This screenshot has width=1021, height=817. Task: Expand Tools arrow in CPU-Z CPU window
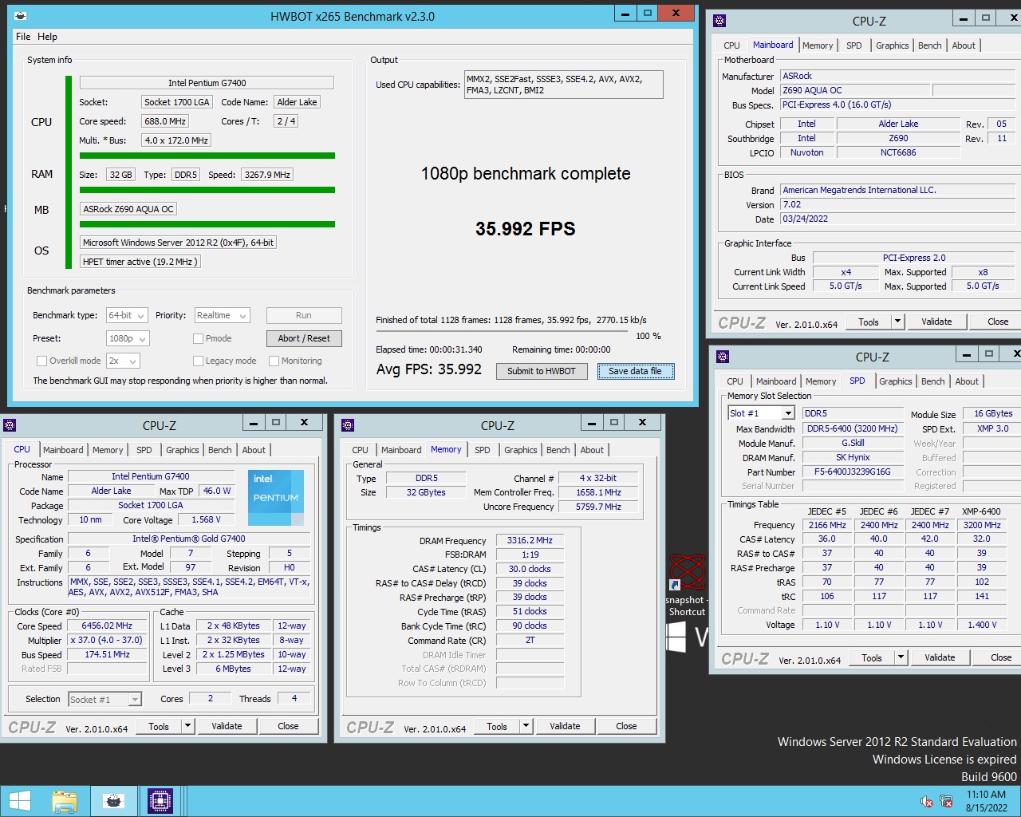pos(187,726)
